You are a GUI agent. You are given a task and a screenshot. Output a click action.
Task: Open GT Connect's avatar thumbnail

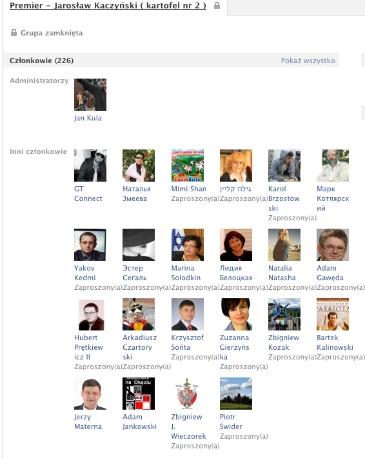point(90,166)
